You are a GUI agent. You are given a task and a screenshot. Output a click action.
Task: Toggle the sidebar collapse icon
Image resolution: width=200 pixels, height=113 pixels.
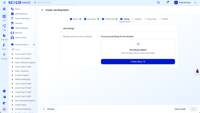pyautogui.click(x=4, y=2)
